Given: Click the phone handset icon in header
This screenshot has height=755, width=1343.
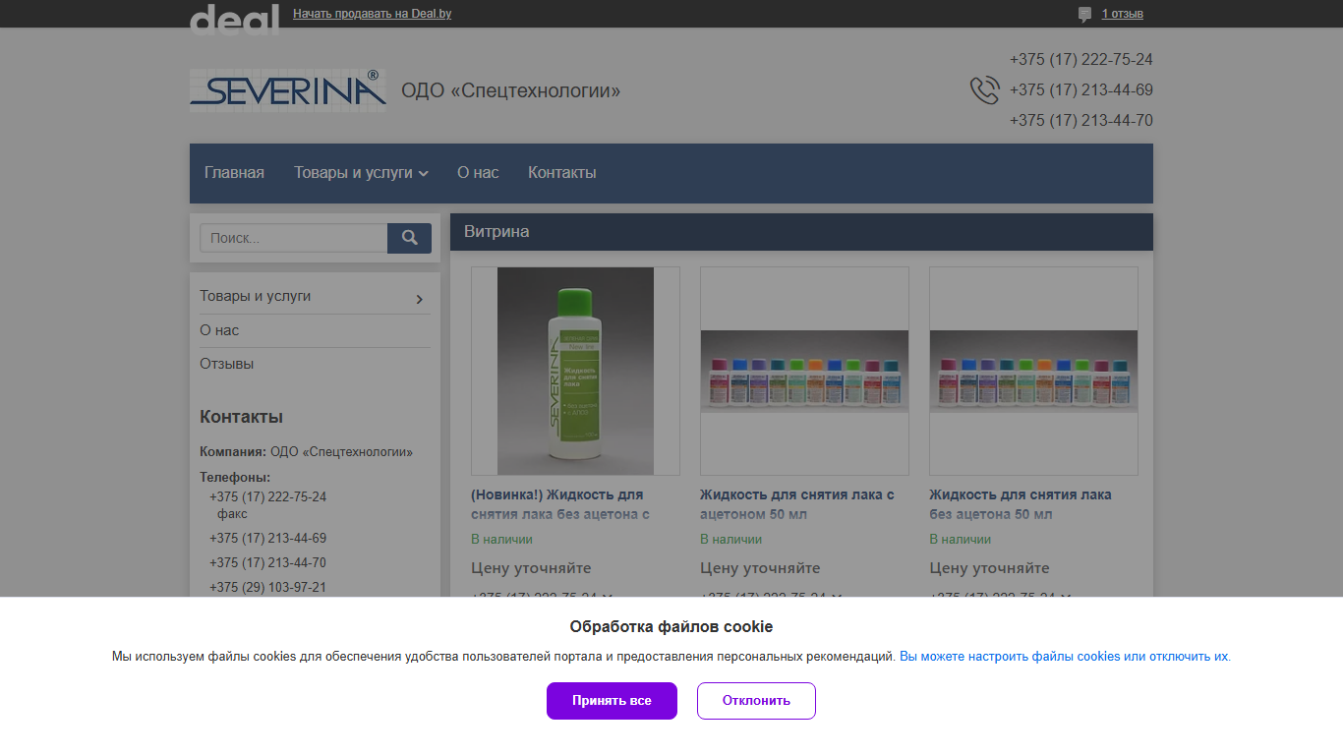Looking at the screenshot, I should [984, 90].
